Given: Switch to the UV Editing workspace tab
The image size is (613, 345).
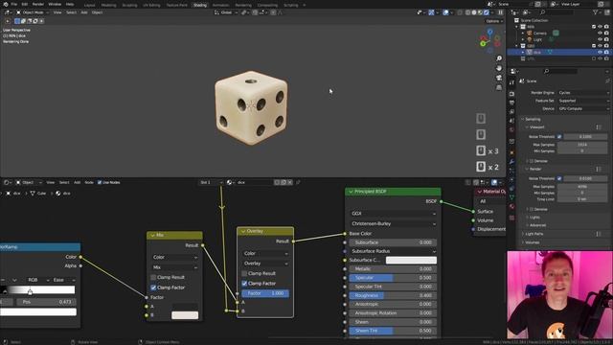Looking at the screenshot, I should click(x=151, y=5).
